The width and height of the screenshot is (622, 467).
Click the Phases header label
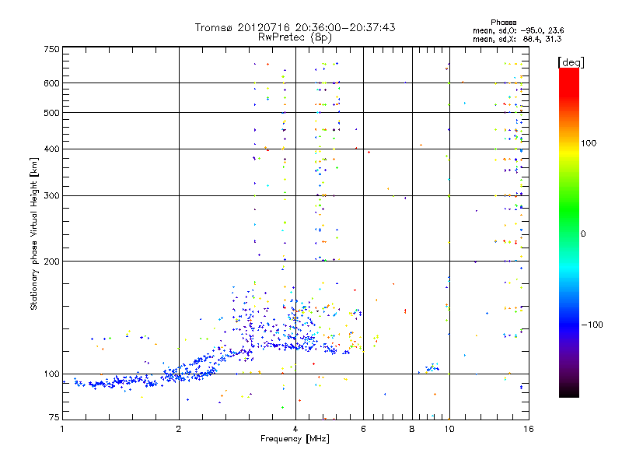(x=503, y=23)
